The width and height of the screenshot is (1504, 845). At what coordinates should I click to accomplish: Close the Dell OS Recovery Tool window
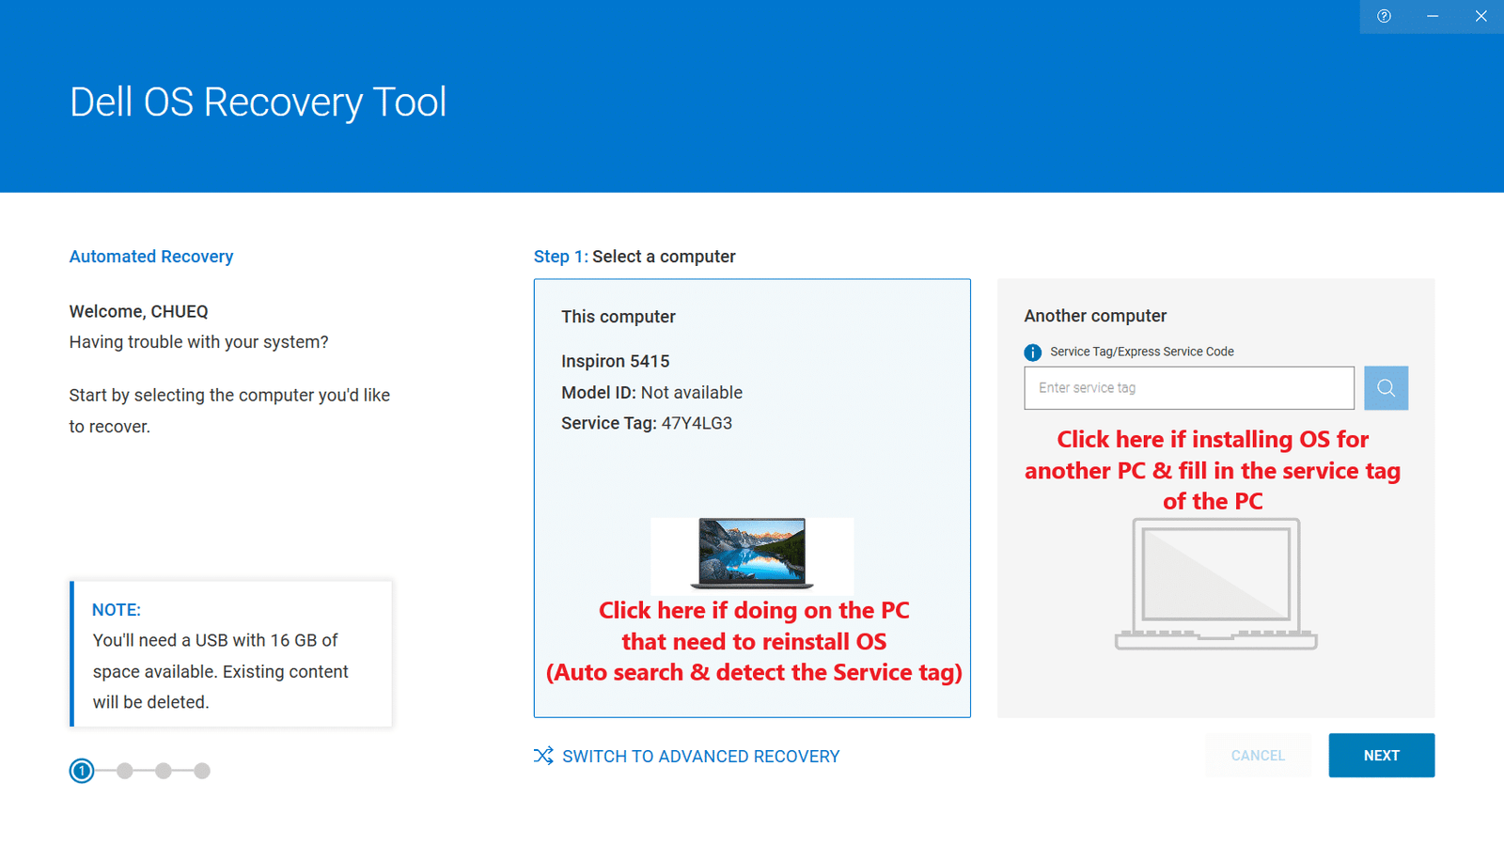(1480, 16)
